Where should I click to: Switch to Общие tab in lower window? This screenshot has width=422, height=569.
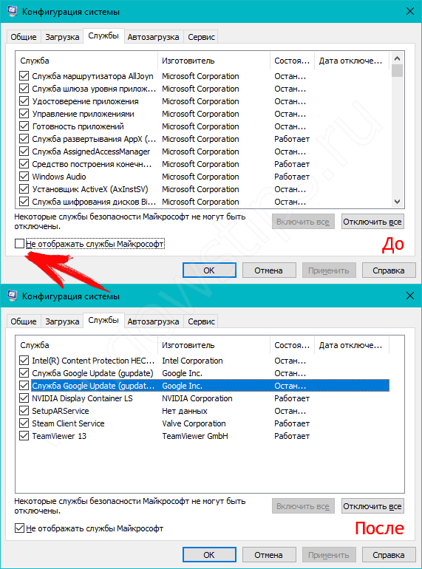(24, 321)
